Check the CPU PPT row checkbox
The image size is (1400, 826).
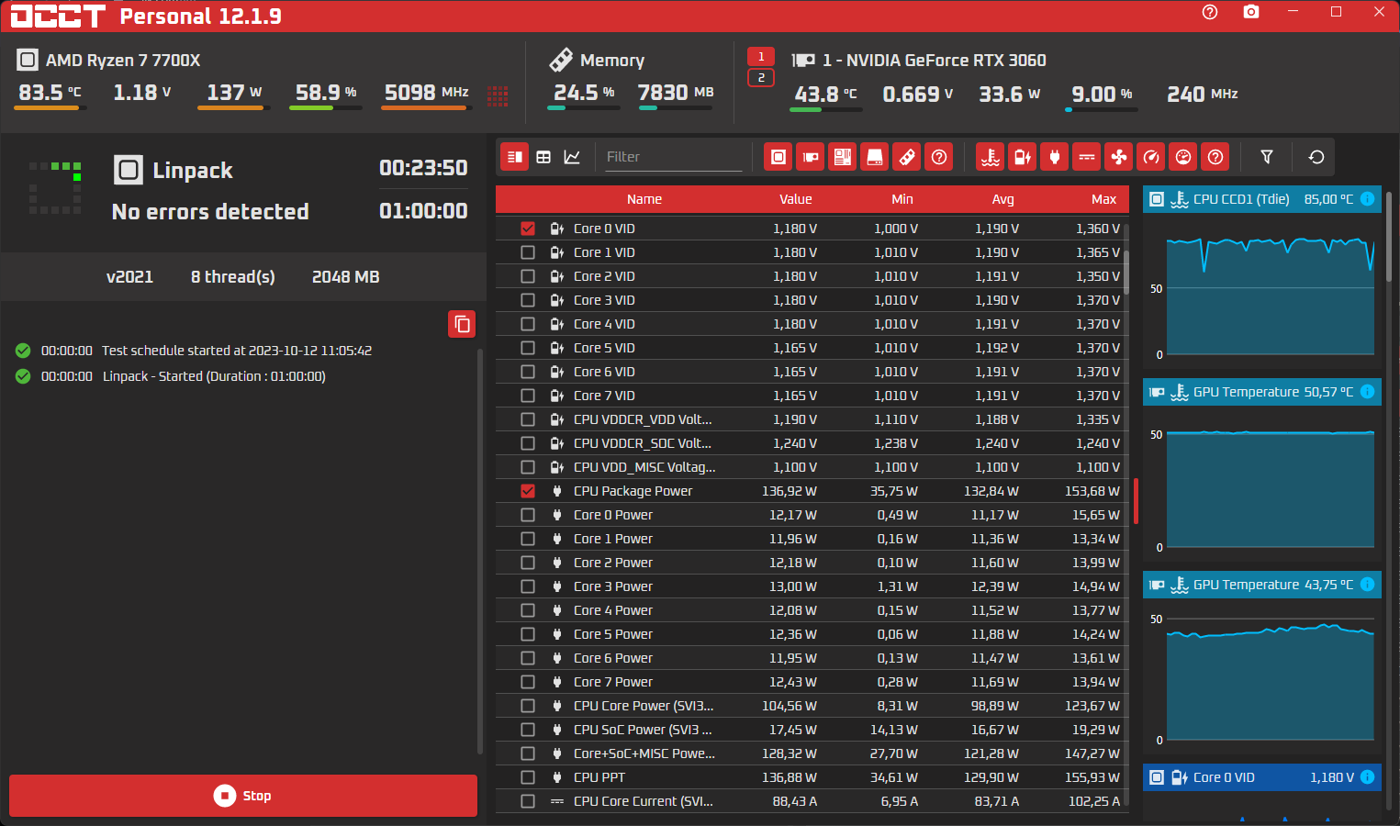click(528, 777)
